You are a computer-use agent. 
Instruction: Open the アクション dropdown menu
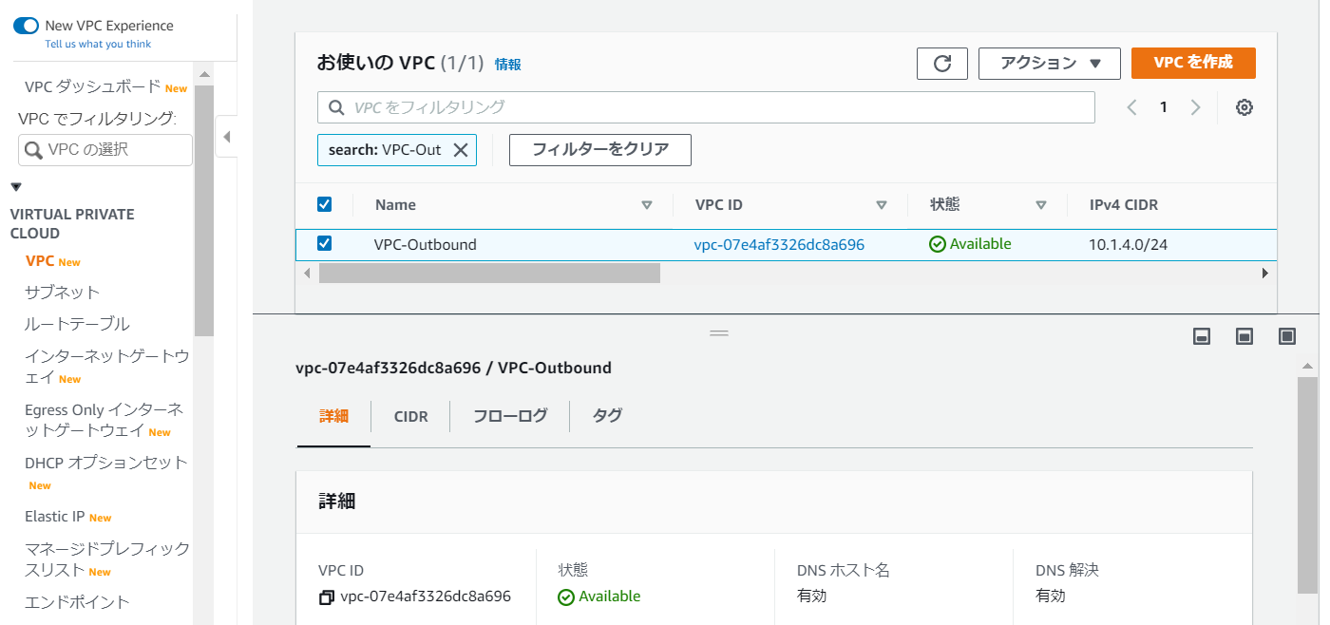pyautogui.click(x=1049, y=64)
